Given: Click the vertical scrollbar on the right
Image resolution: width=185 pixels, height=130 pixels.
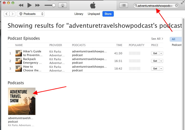Looking at the screenshot, I should click(183, 74).
